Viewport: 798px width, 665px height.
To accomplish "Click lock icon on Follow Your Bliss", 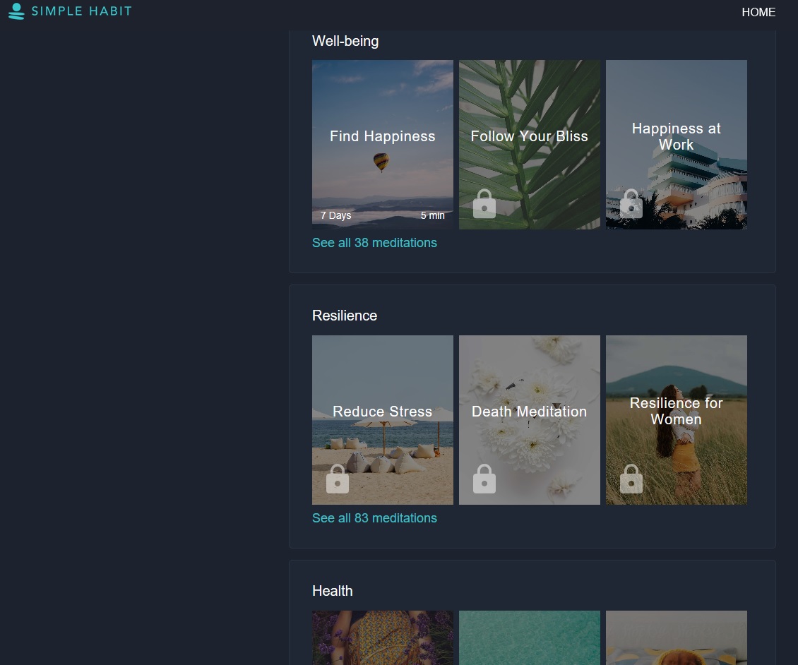I will click(484, 204).
